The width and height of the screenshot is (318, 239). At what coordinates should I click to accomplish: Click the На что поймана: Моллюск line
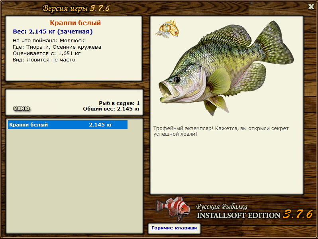point(49,40)
